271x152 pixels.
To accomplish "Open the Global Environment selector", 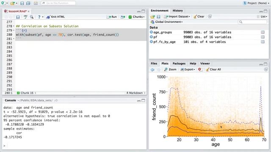I will point(167,22).
